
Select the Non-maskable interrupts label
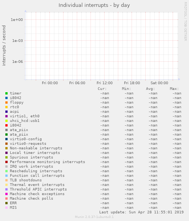[x=36, y=148]
